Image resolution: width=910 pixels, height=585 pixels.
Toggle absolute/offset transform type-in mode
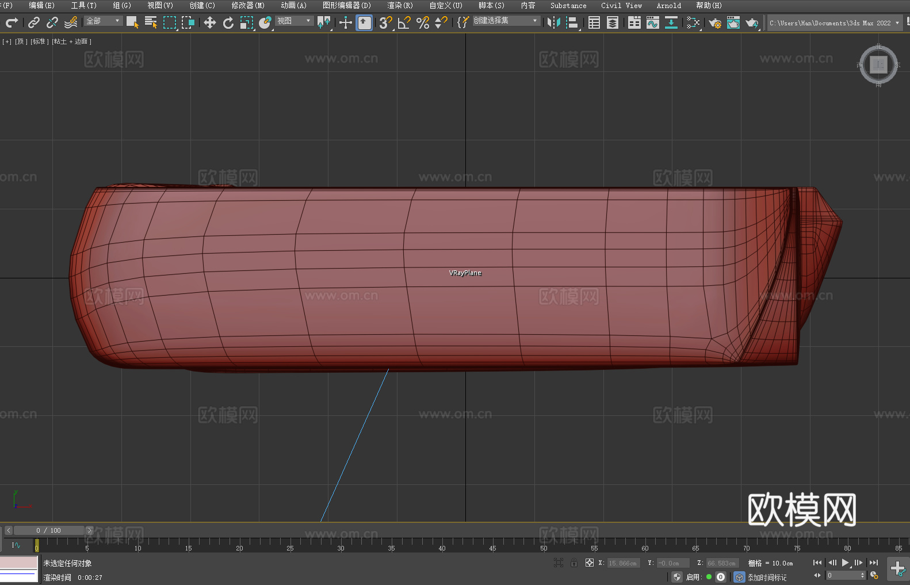[x=590, y=563]
